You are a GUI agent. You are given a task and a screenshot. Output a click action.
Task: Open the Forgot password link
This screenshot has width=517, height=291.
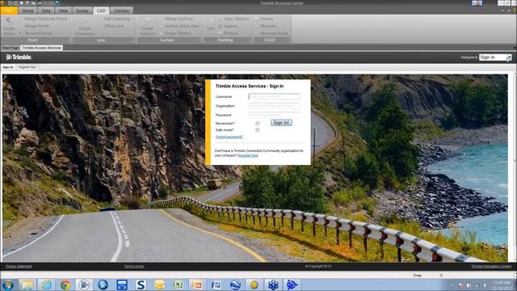pos(229,137)
